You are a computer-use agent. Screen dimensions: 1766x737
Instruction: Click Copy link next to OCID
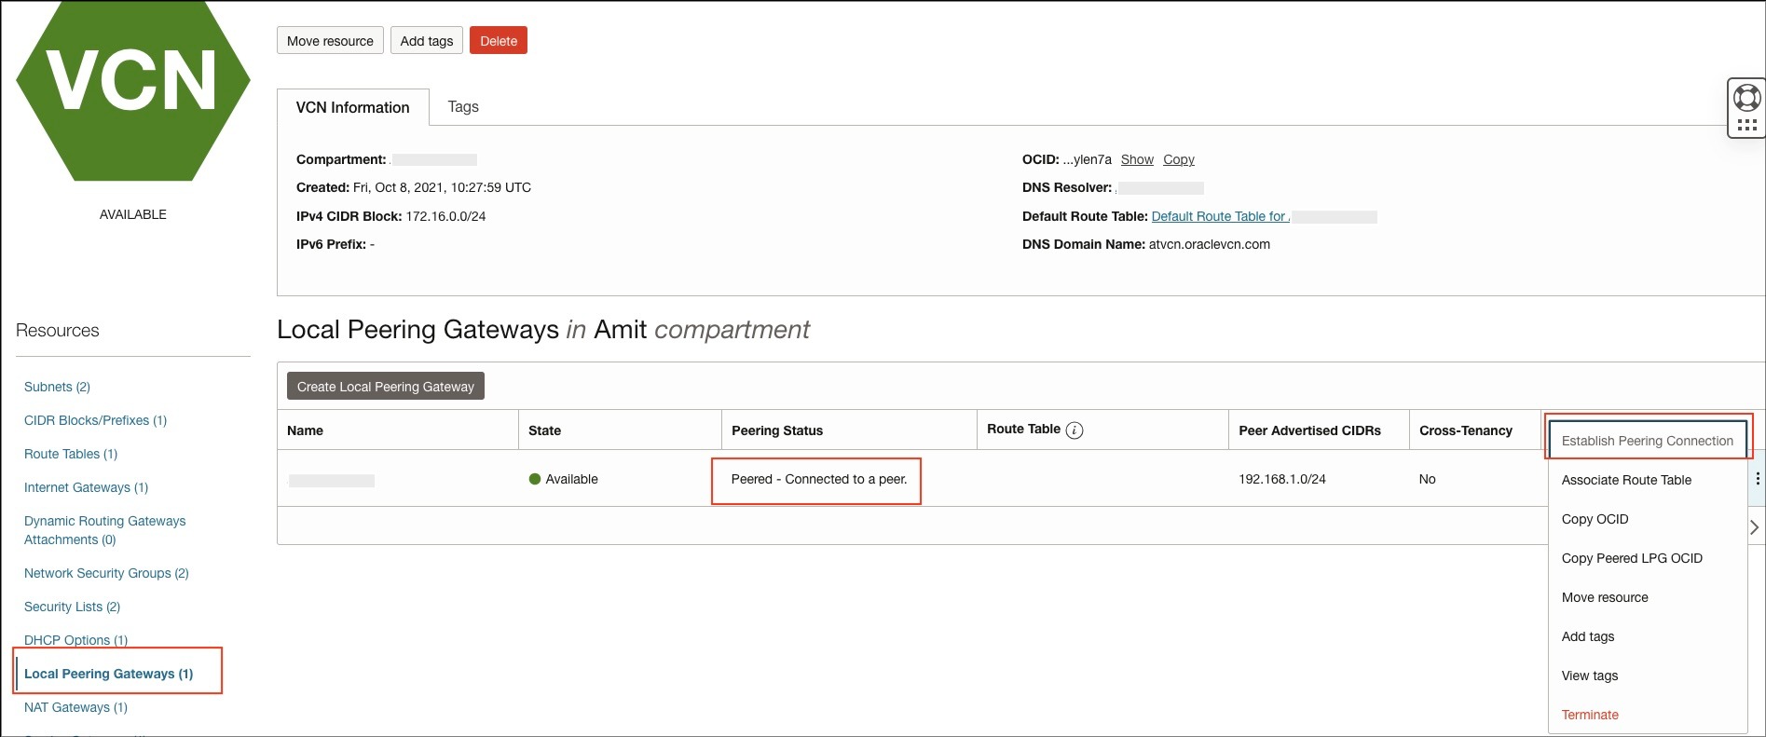click(x=1178, y=159)
